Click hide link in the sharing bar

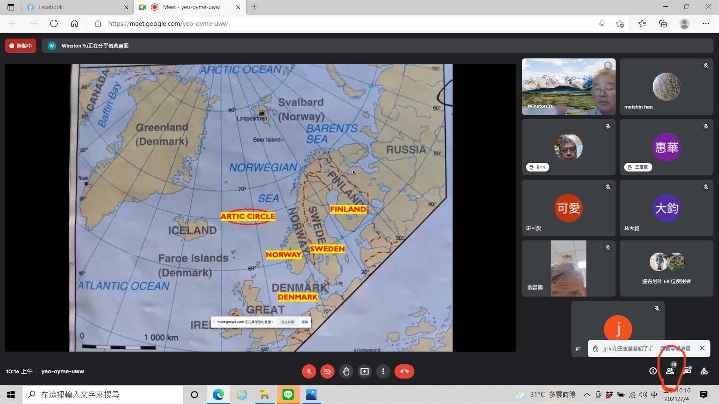click(x=305, y=322)
